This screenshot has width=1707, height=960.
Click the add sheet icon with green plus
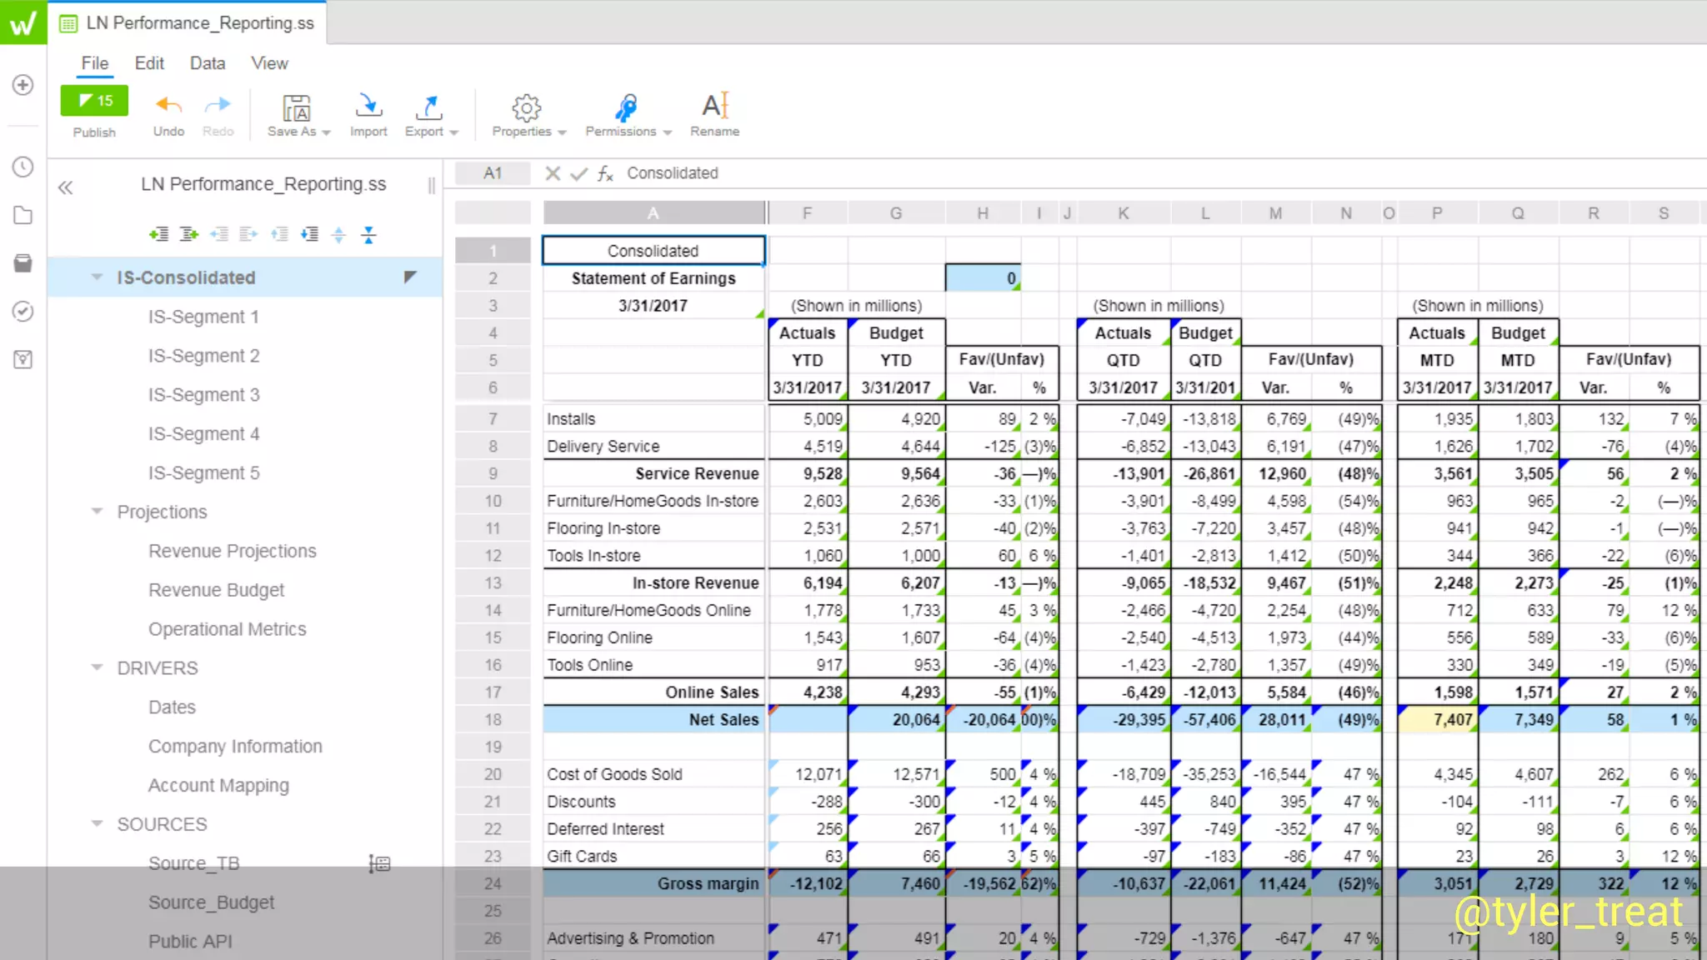[x=158, y=235]
